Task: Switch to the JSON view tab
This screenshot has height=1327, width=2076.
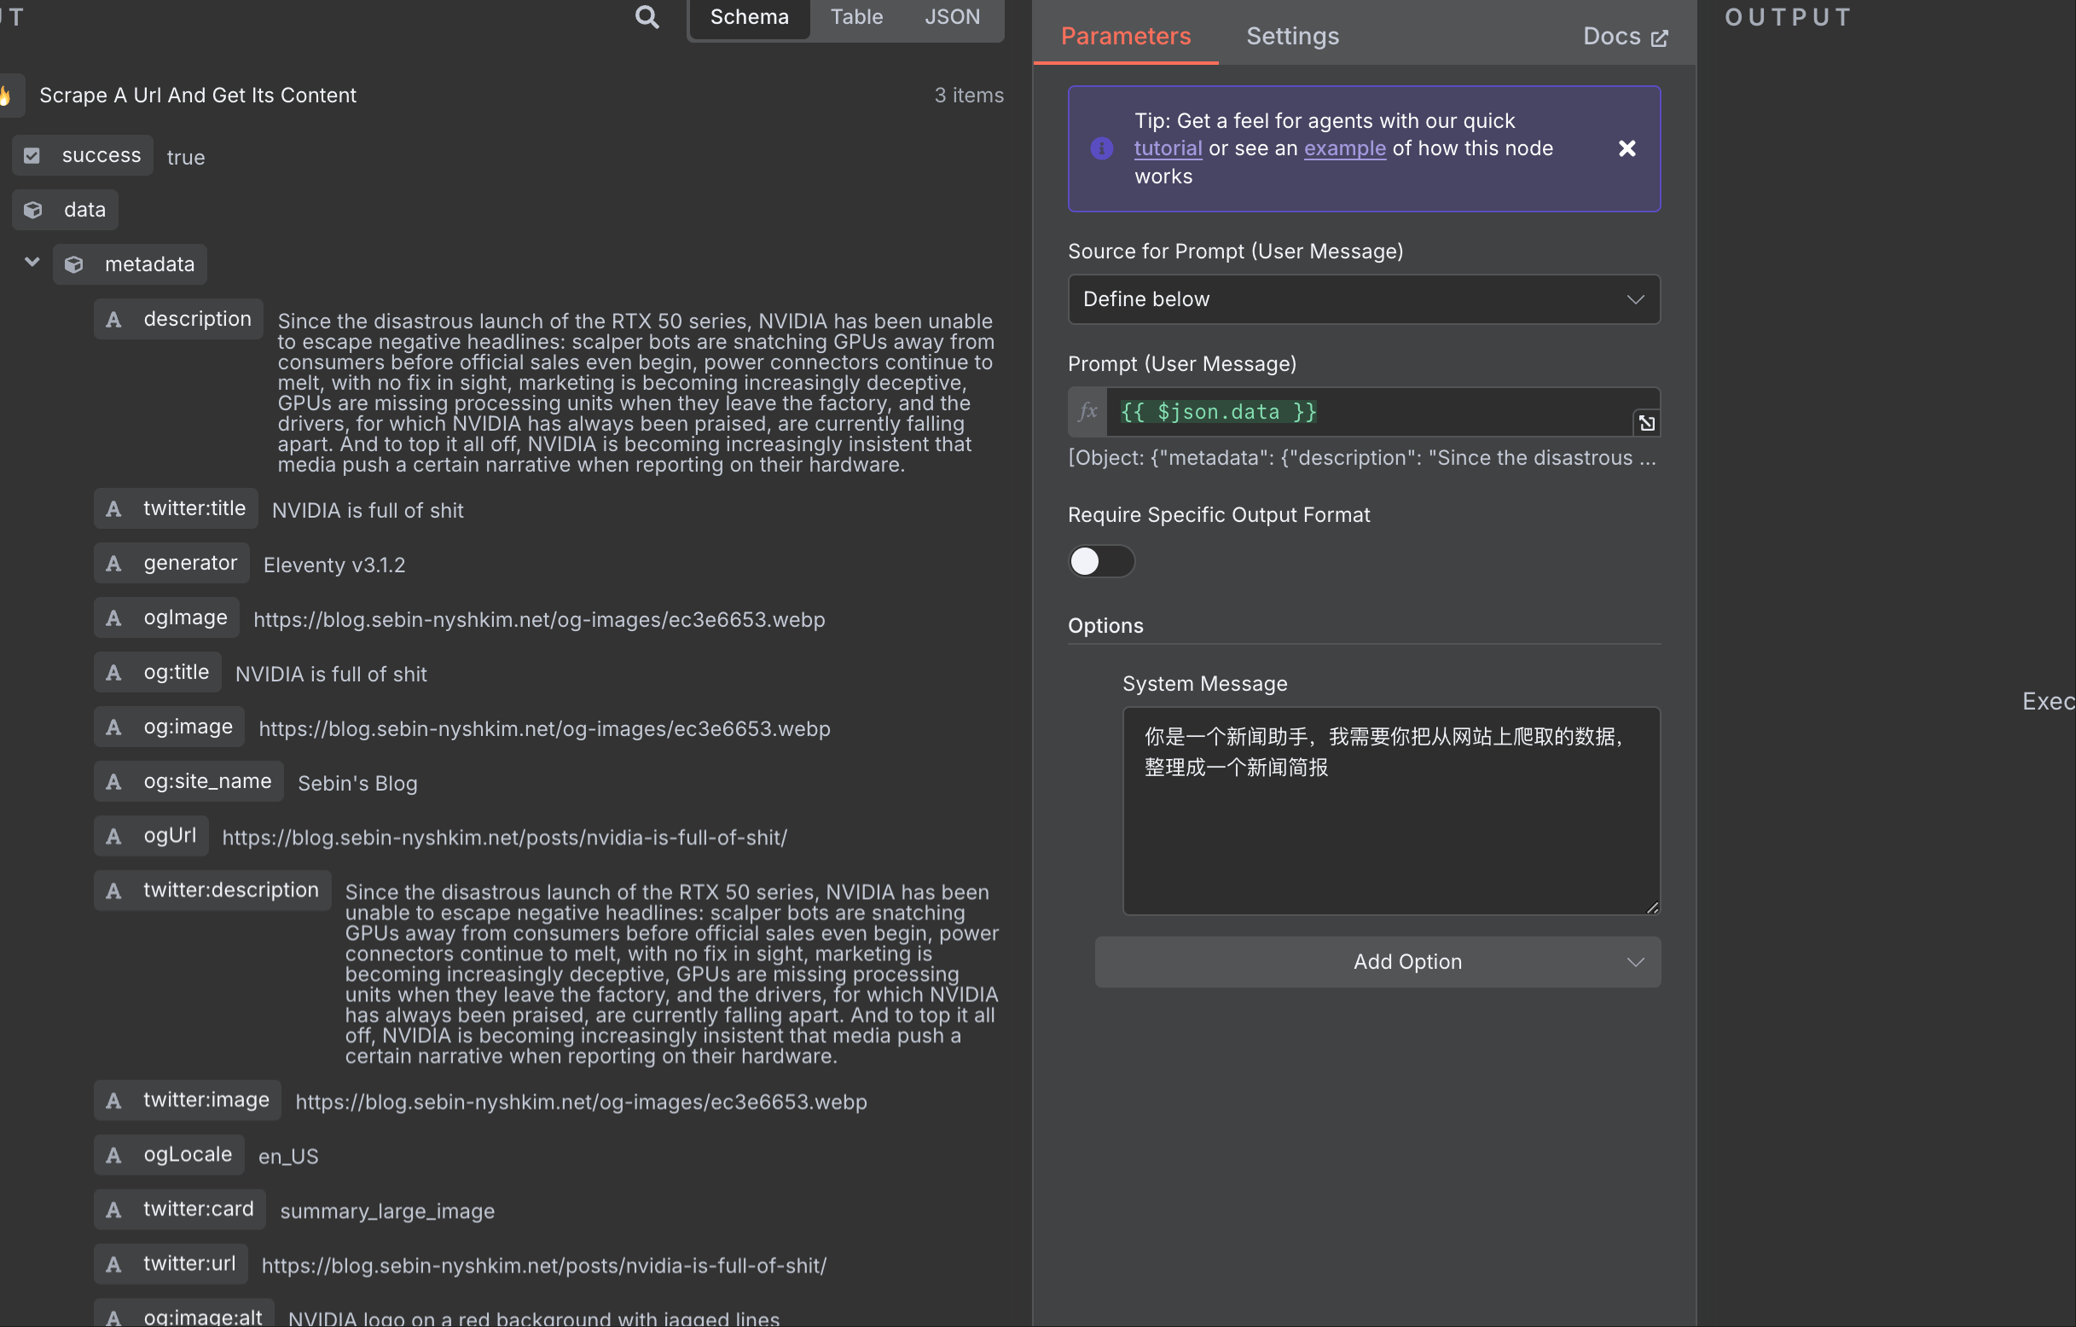Action: click(952, 17)
